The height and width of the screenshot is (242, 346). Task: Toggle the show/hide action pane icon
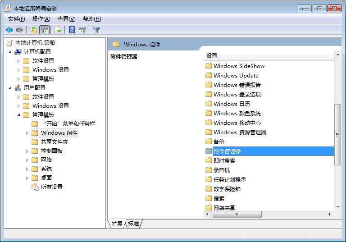pyautogui.click(x=82, y=30)
